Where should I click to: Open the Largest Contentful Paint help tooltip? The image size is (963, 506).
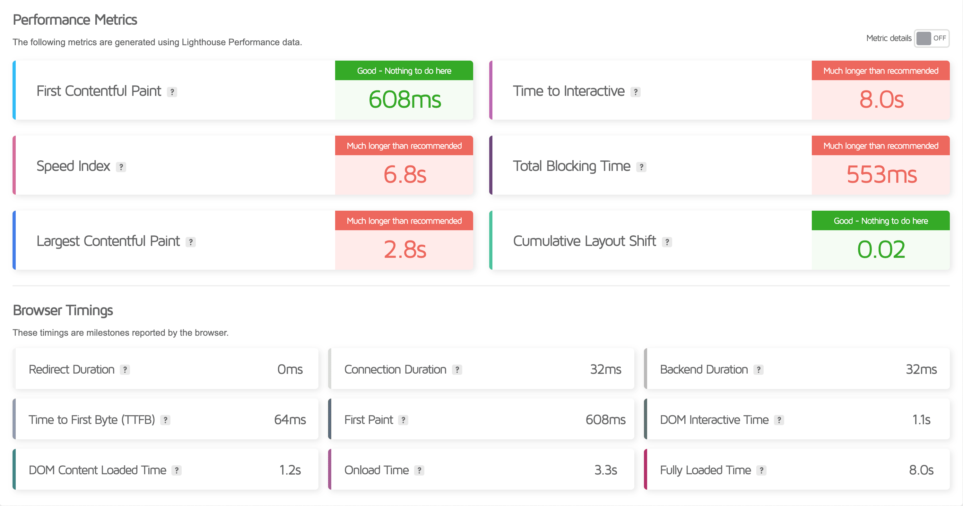[191, 242]
